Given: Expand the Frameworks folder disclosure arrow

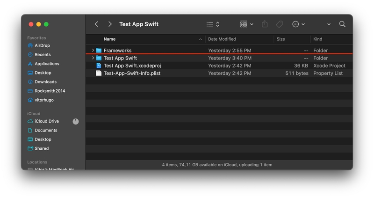Looking at the screenshot, I should [x=93, y=51].
